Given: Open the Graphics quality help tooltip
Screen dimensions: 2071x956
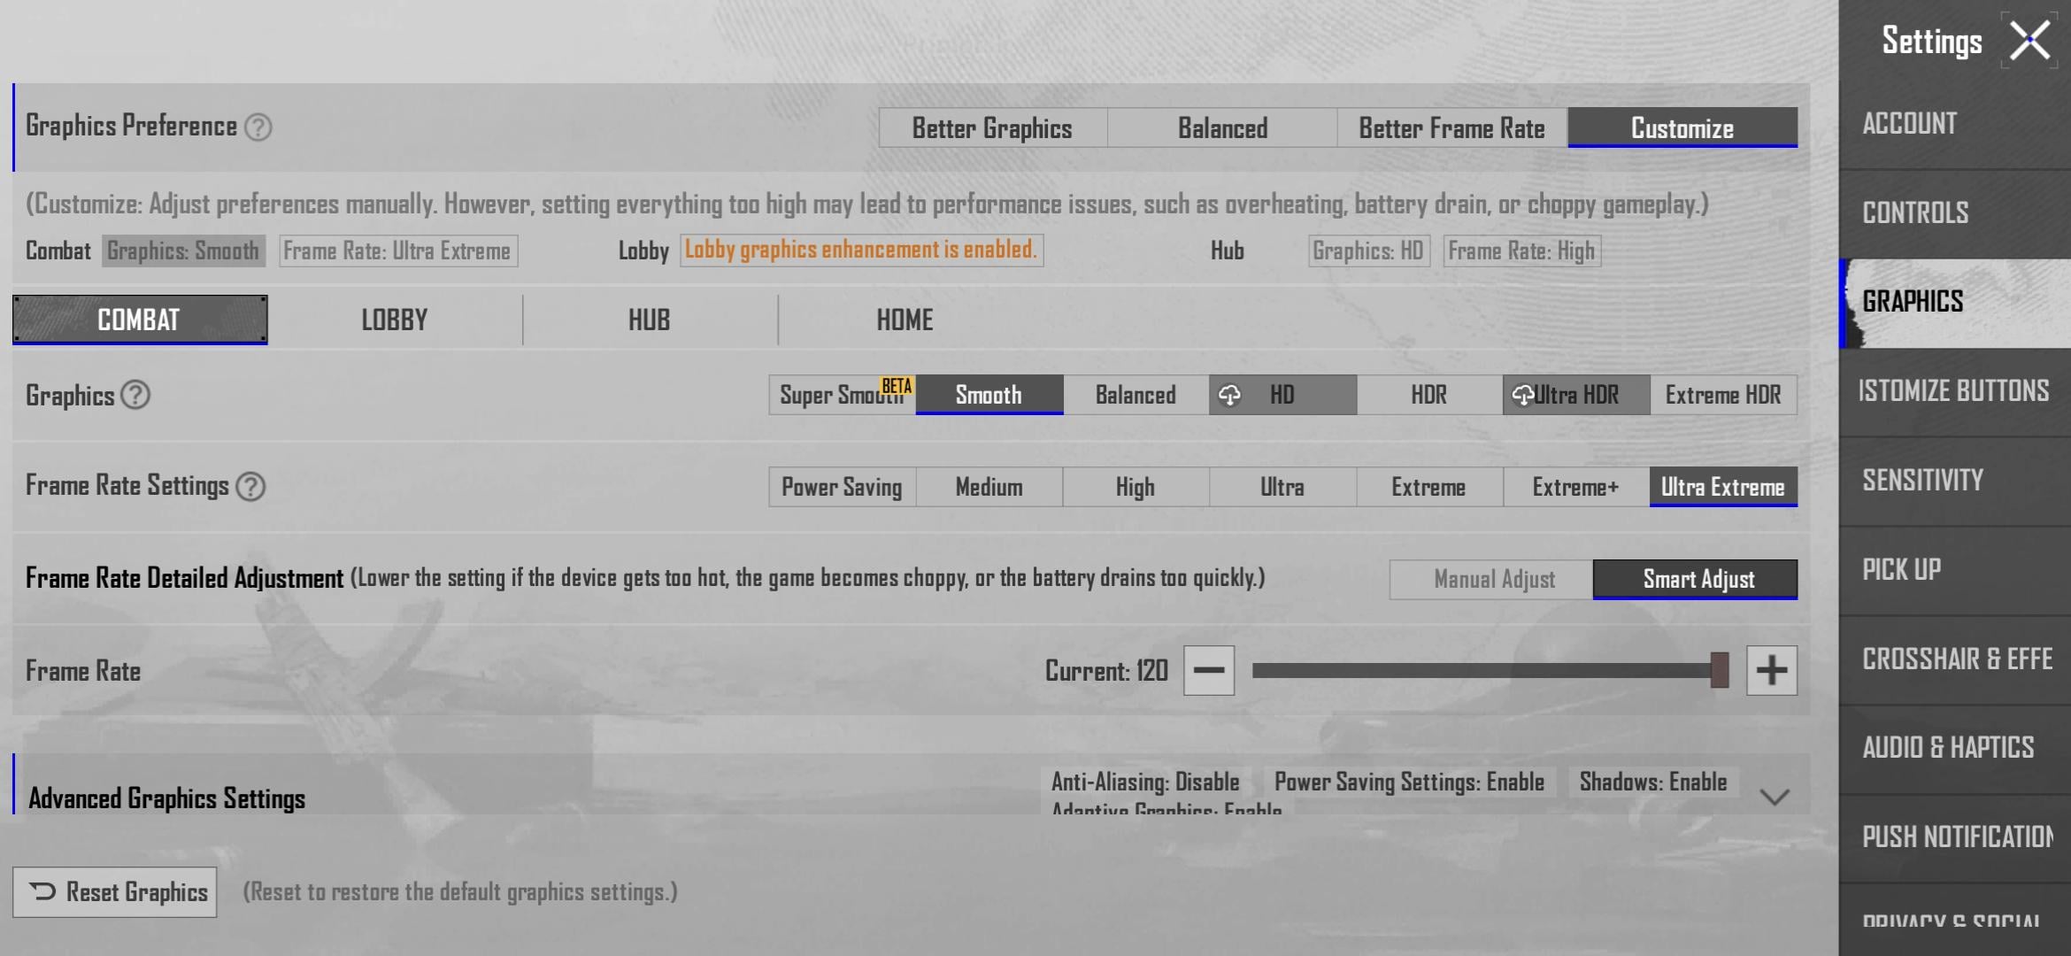Looking at the screenshot, I should point(135,395).
